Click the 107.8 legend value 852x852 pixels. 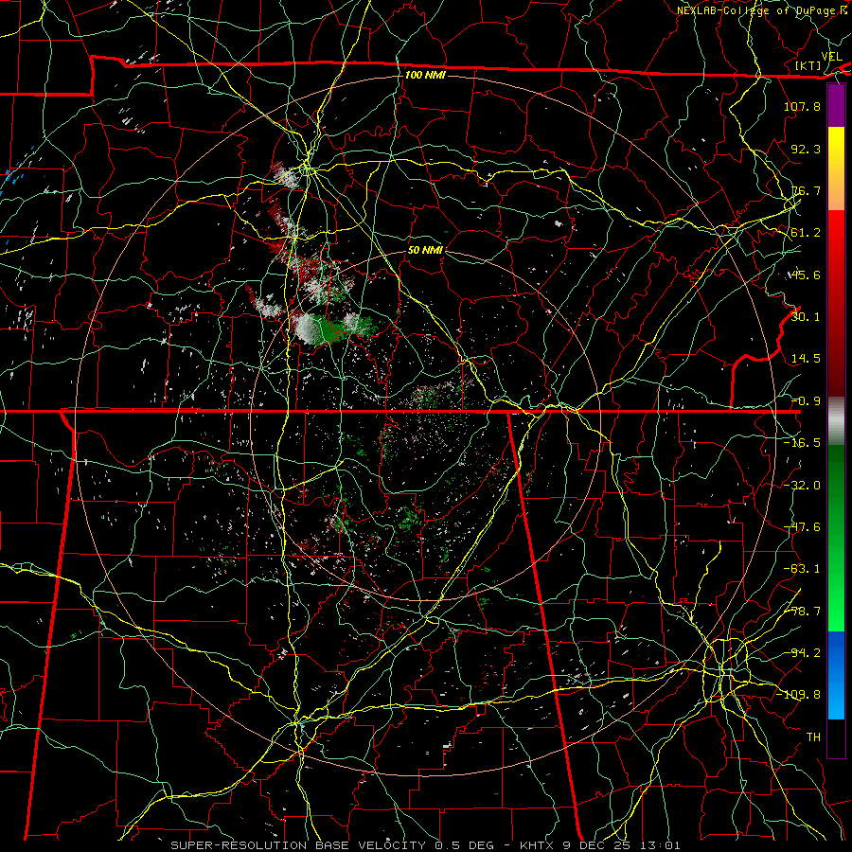pyautogui.click(x=802, y=106)
